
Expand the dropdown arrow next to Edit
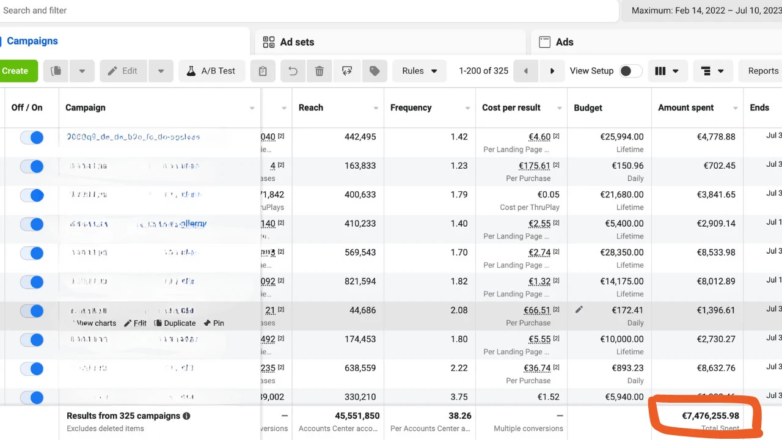(161, 71)
